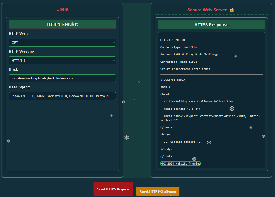Click the left-pointing response arrow

pos(137,99)
